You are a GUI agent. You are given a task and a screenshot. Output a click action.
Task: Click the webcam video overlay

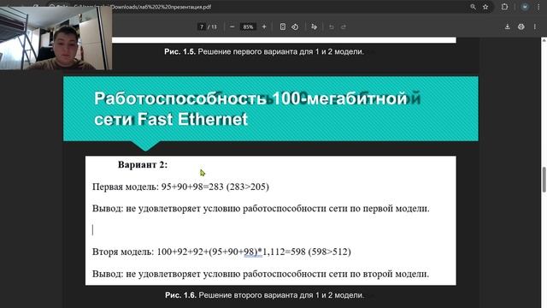pyautogui.click(x=56, y=38)
